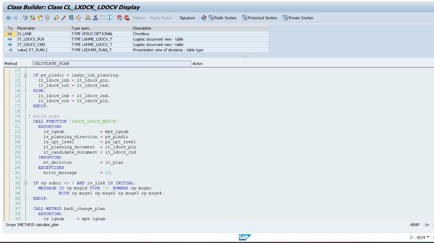This screenshot has width=434, height=243.
Task: Click the CALCULATE_PLAN method name field
Action: 111,64
